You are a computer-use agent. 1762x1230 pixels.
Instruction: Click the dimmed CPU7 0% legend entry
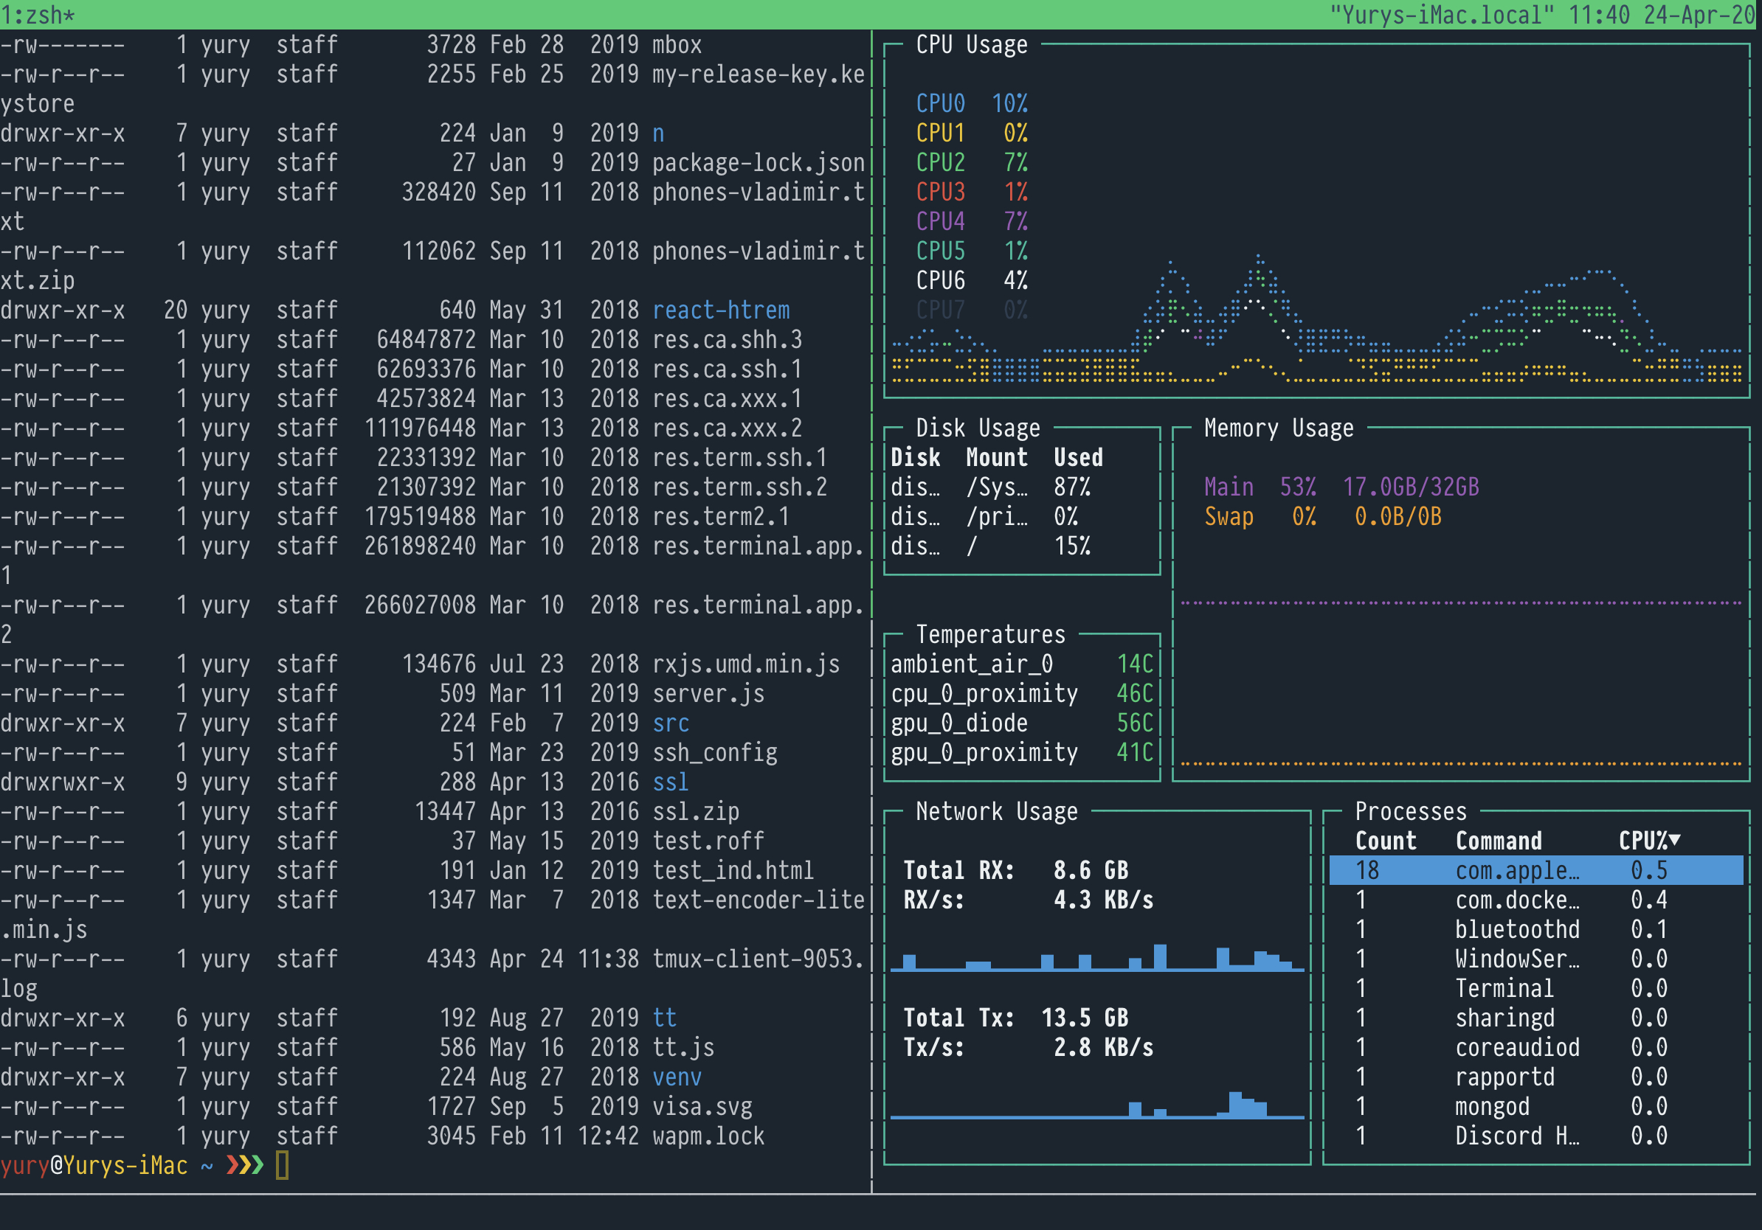[x=972, y=310]
